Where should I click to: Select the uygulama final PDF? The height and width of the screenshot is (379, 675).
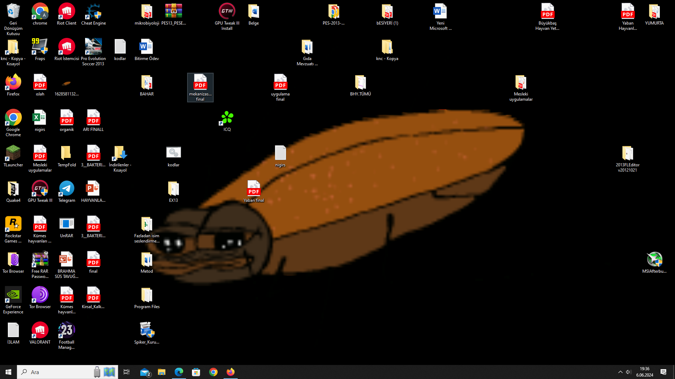tap(280, 87)
